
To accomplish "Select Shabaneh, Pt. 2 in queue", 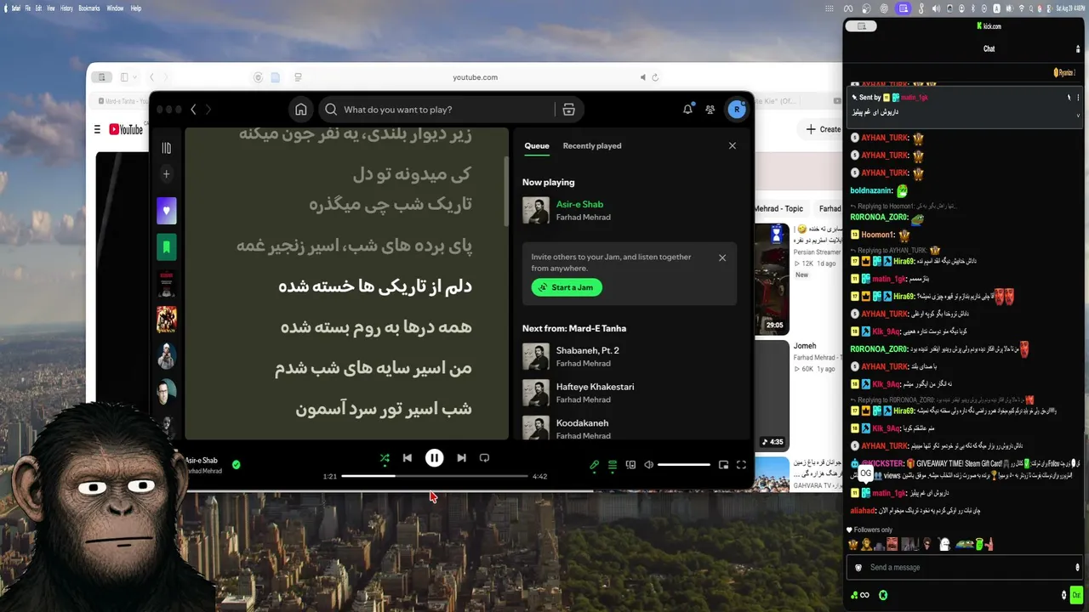I will pos(630,357).
